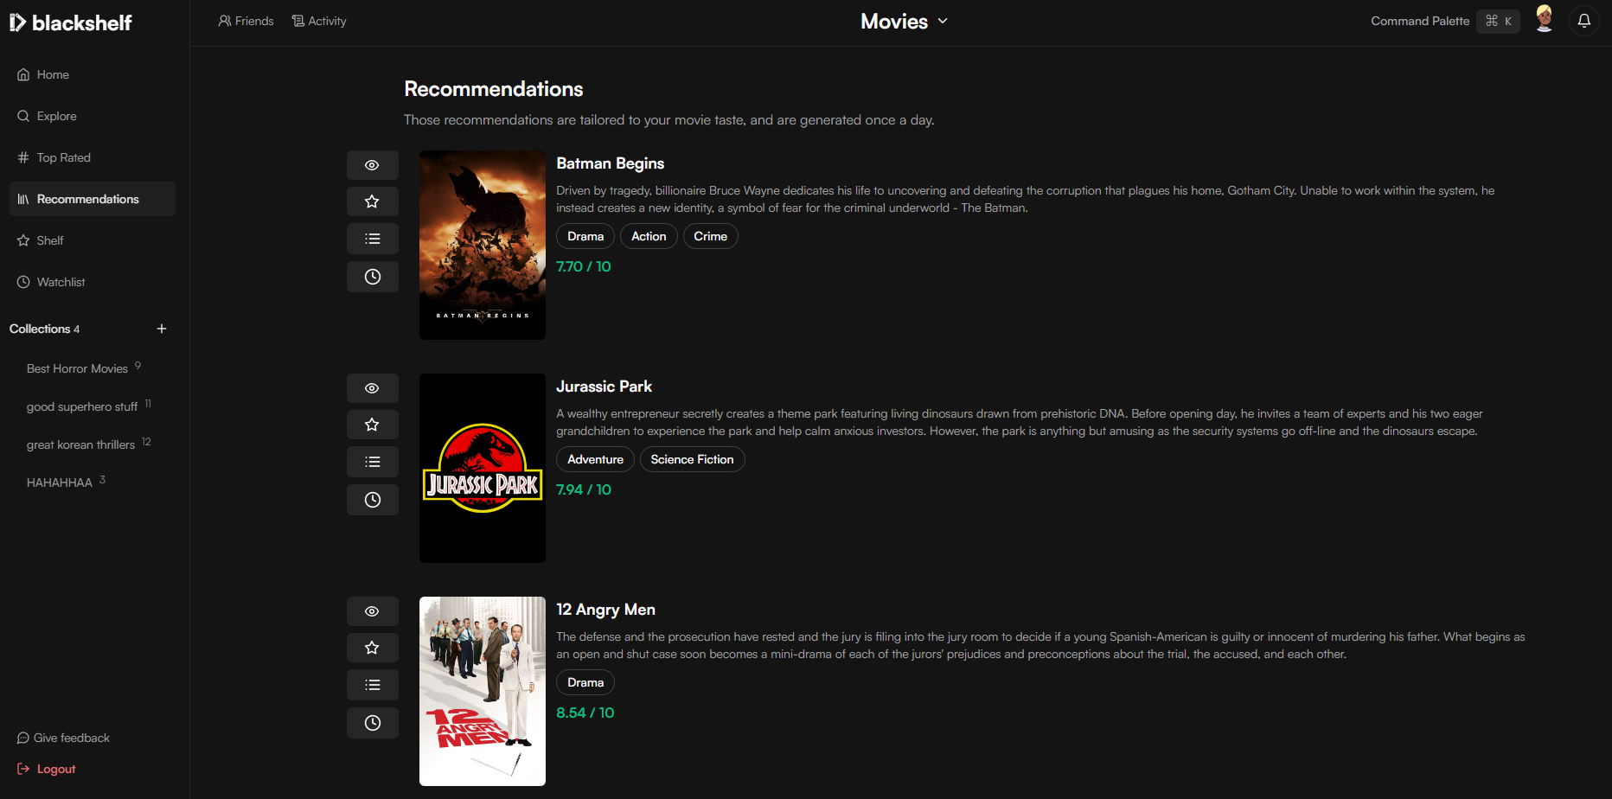
Task: Add 12 Angry Men to watchlist clock icon
Action: pos(372,723)
